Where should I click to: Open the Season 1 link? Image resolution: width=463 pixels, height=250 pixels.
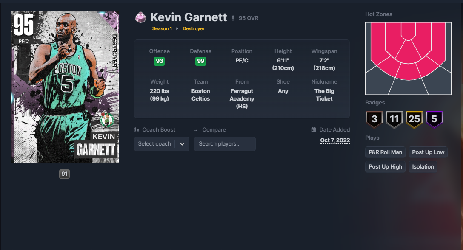coord(162,28)
